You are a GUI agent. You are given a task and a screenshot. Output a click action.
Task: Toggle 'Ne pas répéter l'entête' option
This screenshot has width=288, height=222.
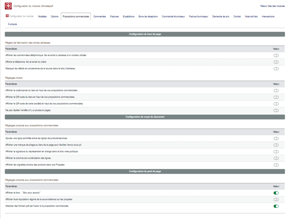276,110
